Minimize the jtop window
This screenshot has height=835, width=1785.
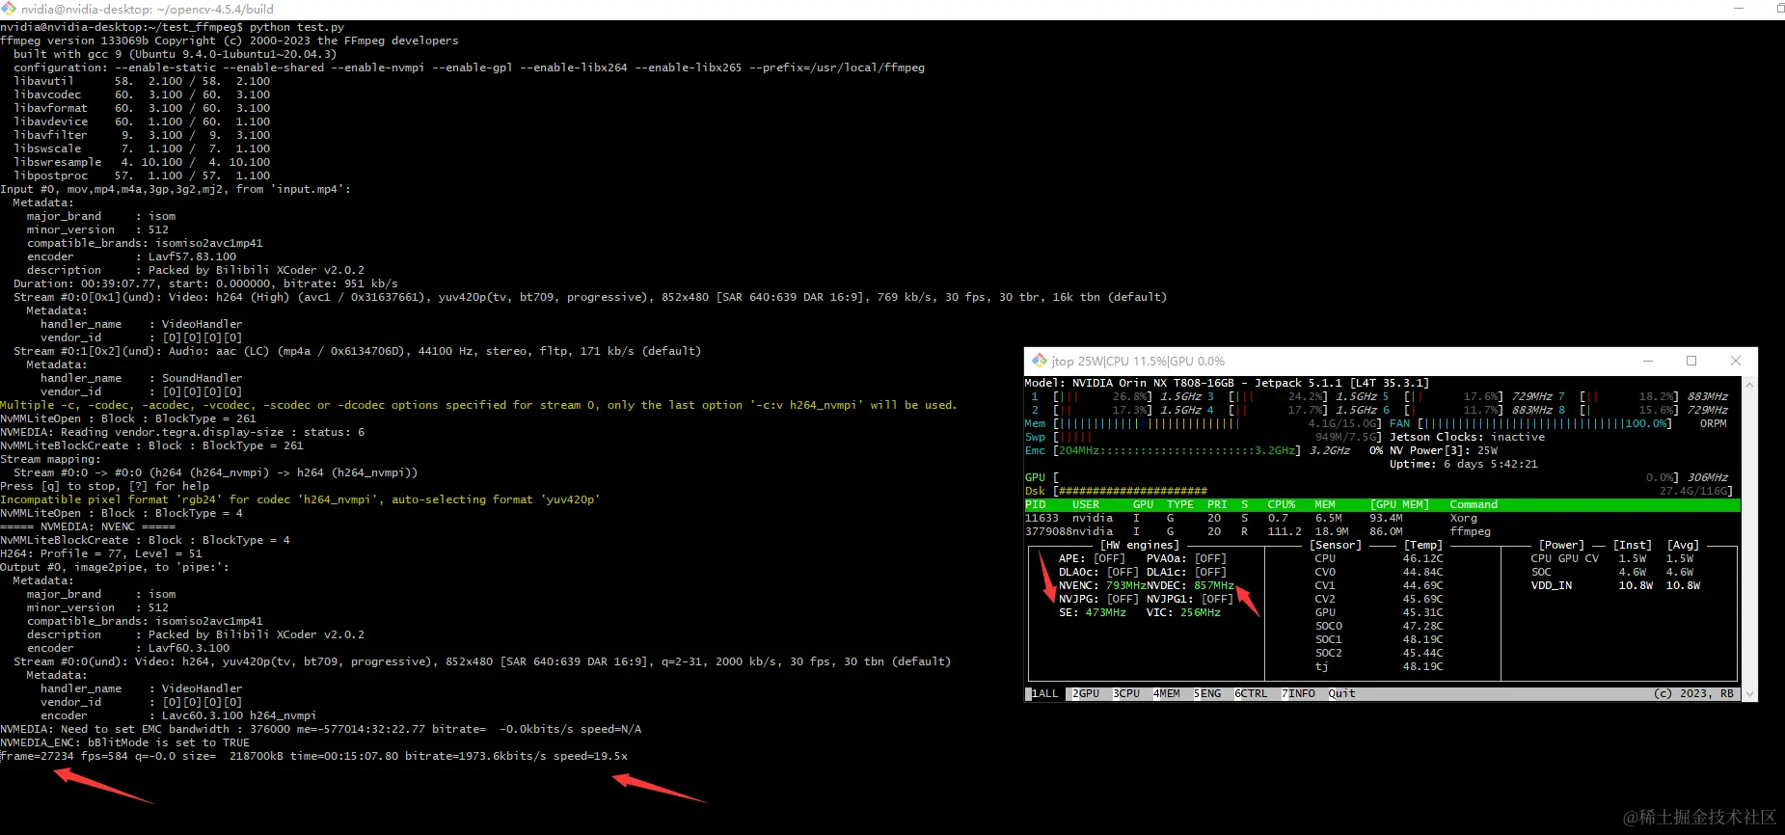pos(1648,361)
